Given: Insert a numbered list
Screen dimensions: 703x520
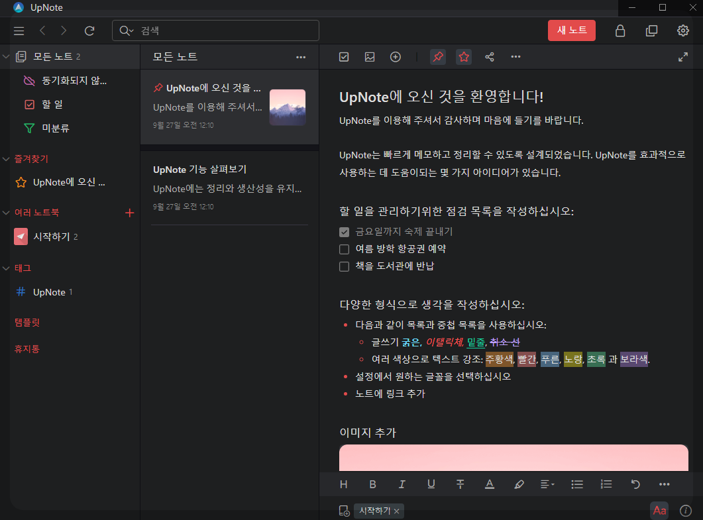Looking at the screenshot, I should (x=606, y=484).
